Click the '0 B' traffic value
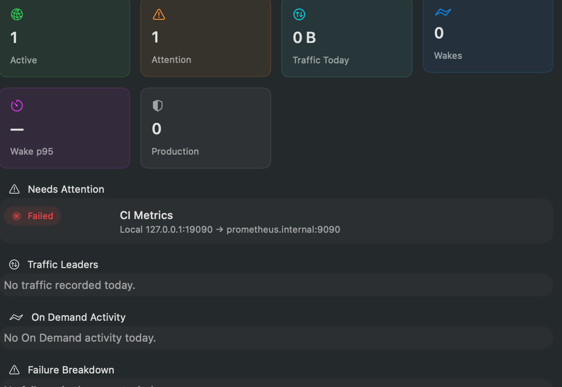Viewport: 562px width, 387px height. [305, 38]
